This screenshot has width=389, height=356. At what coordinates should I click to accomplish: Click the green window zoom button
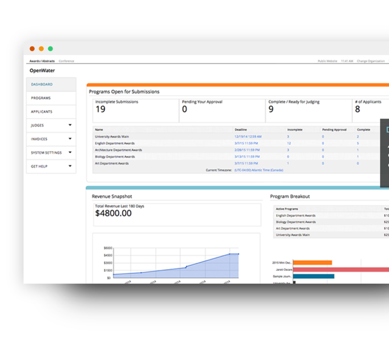pos(50,49)
